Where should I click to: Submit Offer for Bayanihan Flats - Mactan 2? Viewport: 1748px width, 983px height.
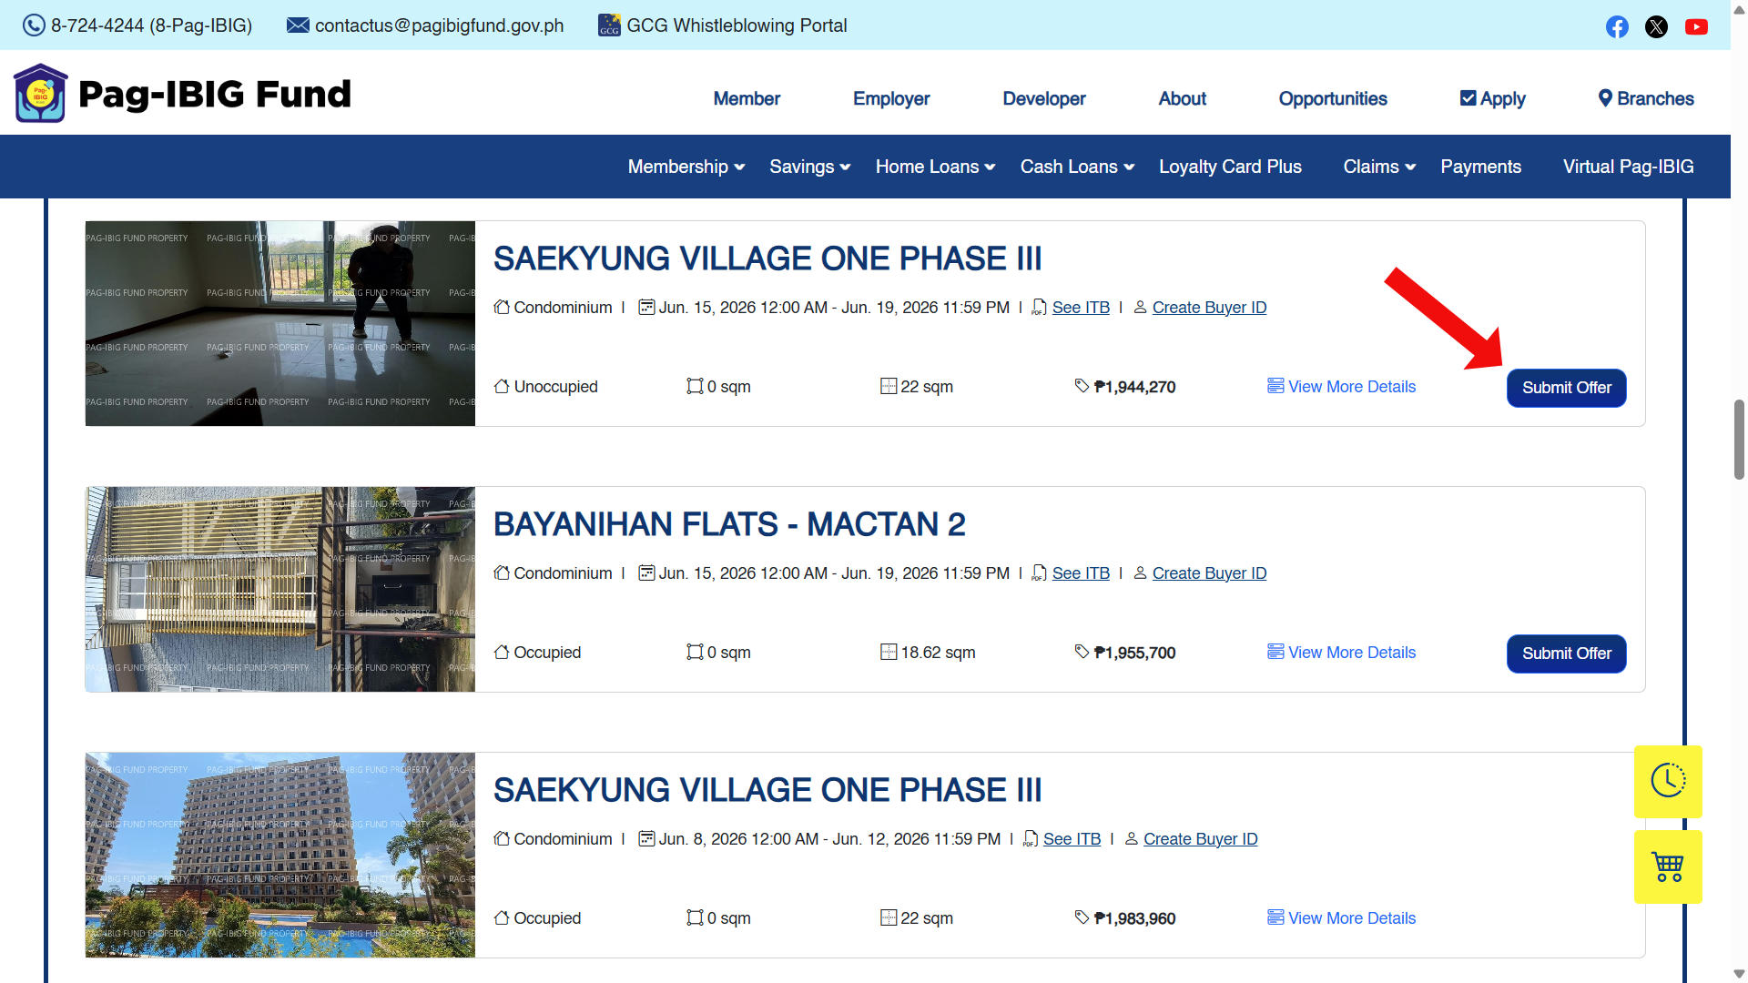click(1566, 654)
